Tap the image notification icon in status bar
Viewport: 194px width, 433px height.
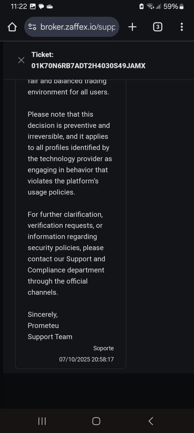(x=33, y=6)
